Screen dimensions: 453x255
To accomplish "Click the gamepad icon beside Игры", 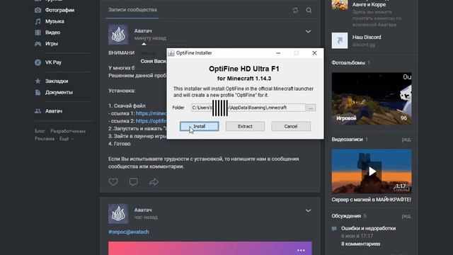I will 38,44.
